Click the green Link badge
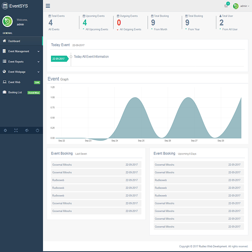 (x=37, y=82)
